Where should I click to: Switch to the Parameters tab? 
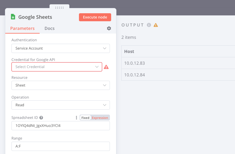point(23,28)
